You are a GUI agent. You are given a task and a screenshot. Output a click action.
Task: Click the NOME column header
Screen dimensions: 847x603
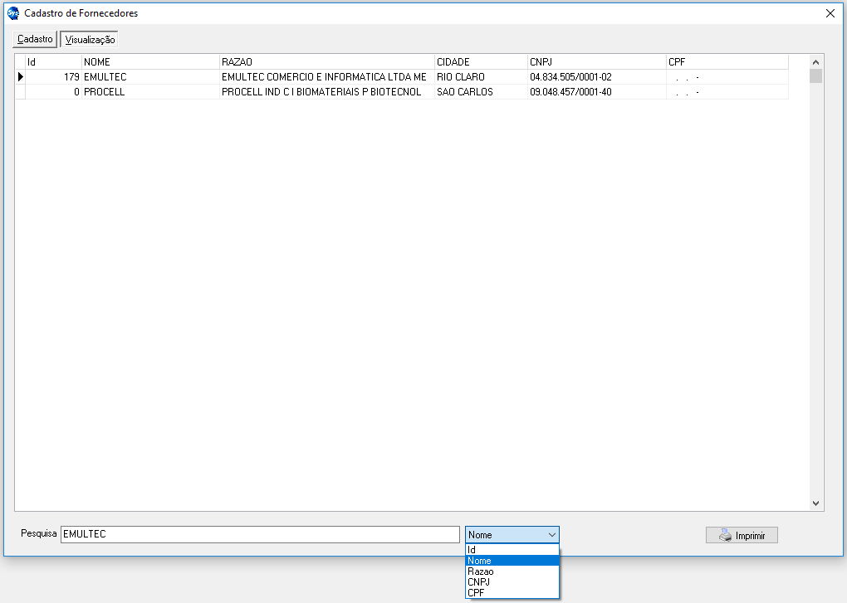149,62
